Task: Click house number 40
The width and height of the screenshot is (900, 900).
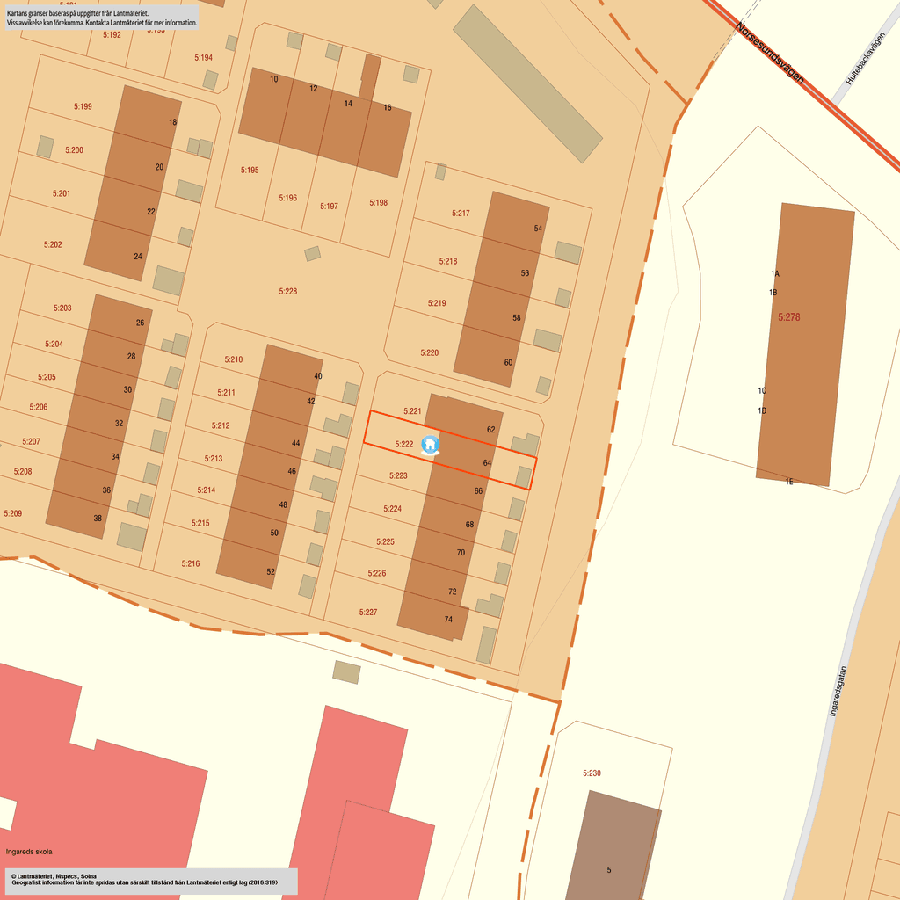Action: [x=318, y=376]
